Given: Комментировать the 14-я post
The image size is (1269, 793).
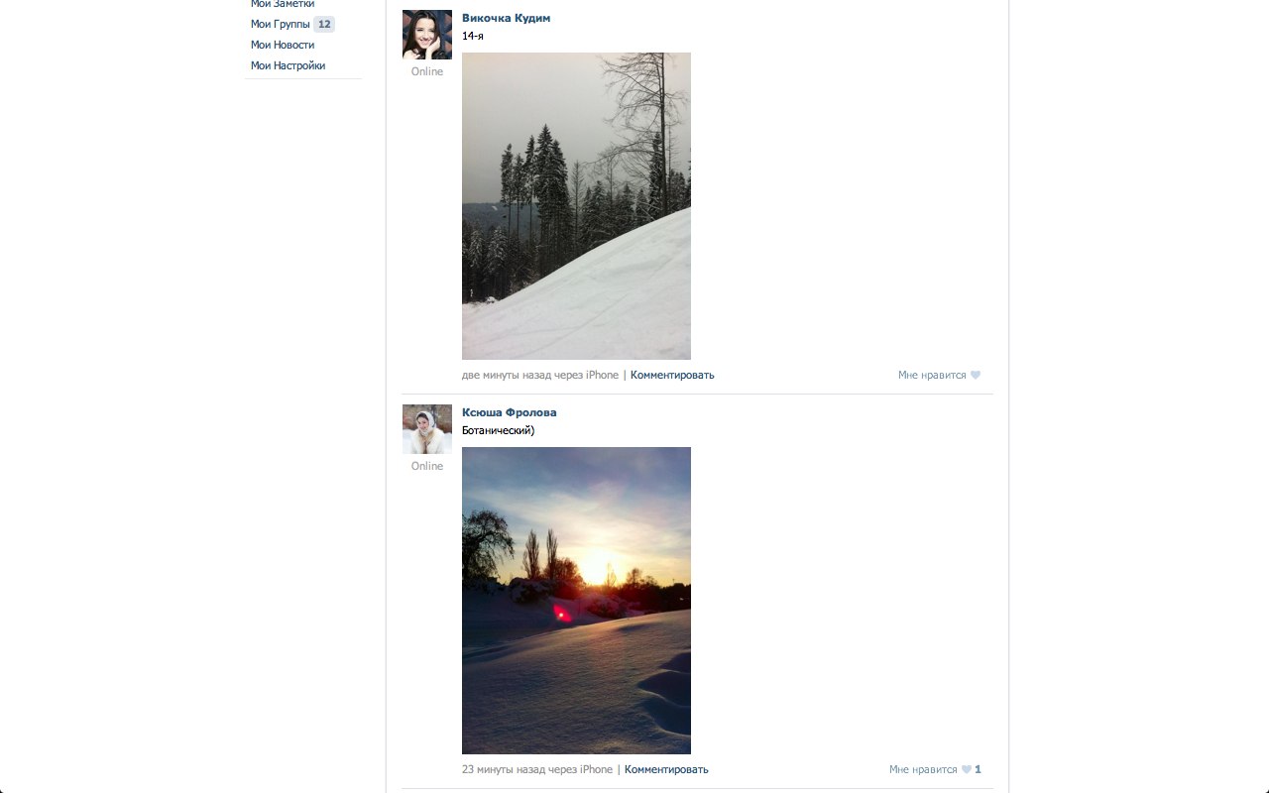Looking at the screenshot, I should pos(672,375).
